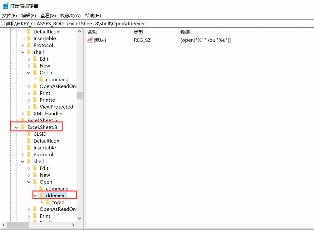Select the topic folder icon under ddeexec
Screen dimensions: 314x230
click(x=47, y=202)
